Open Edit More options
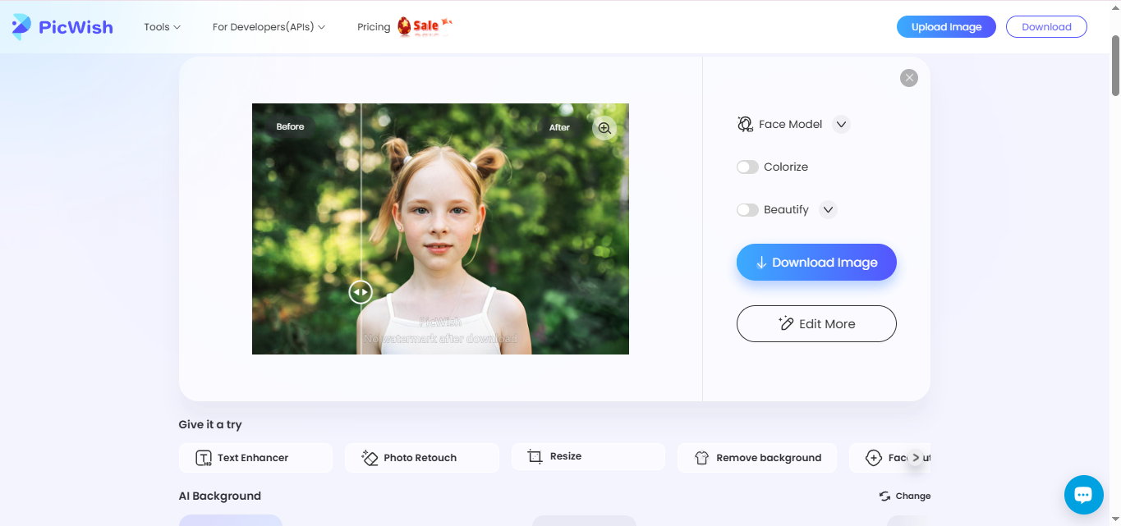Screen dimensions: 1121x526 pyautogui.click(x=815, y=323)
